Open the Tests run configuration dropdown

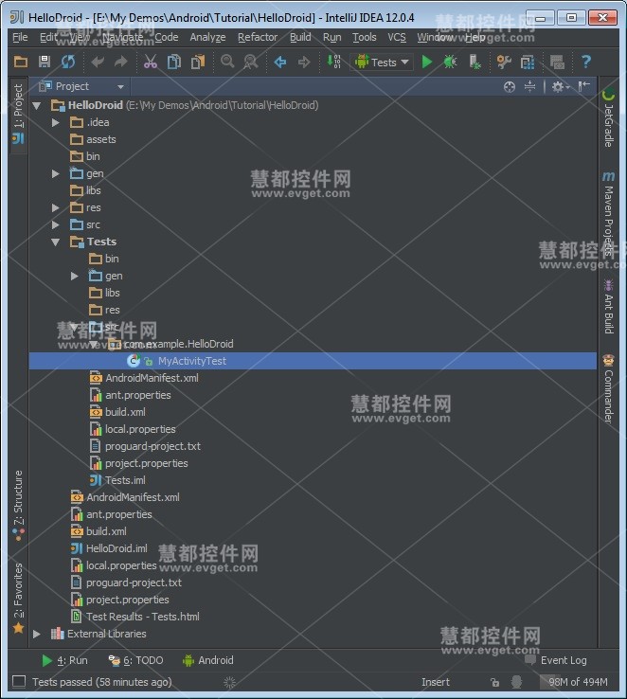click(382, 62)
